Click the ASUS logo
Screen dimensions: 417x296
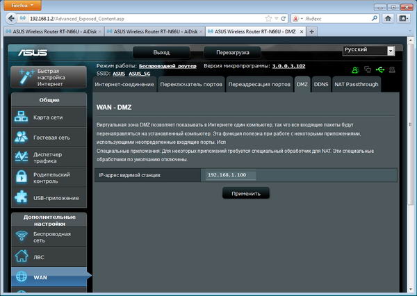33,53
